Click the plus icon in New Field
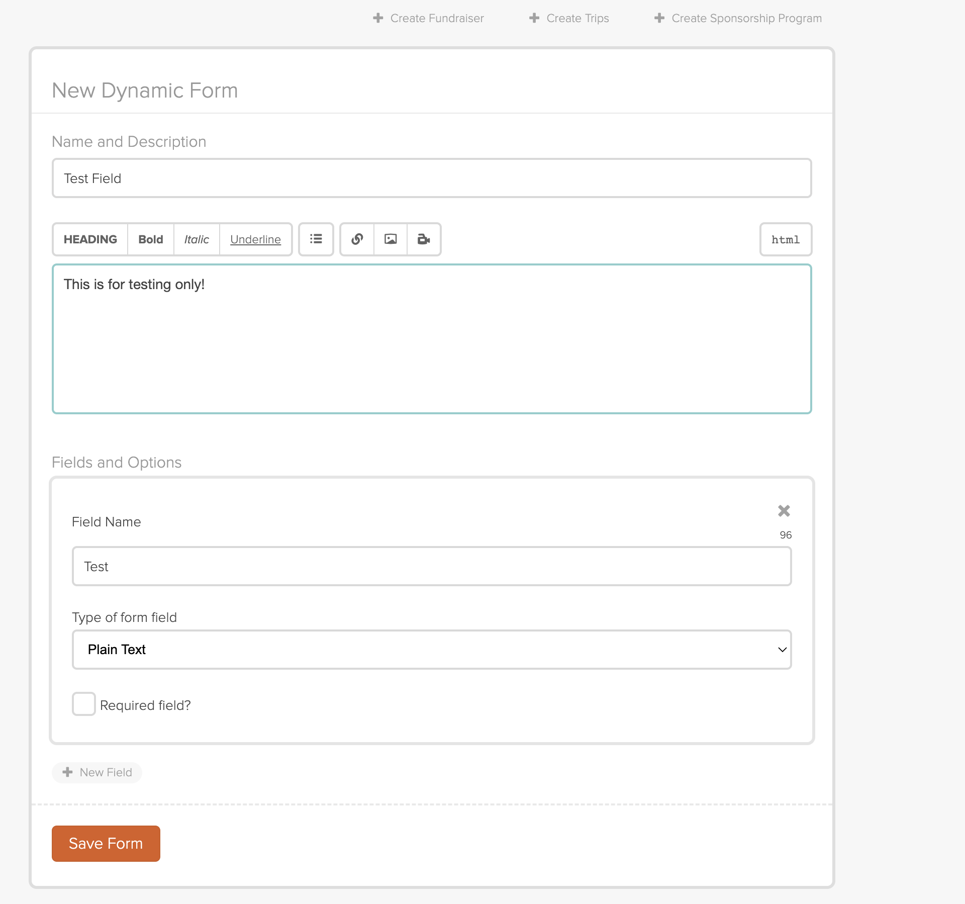Viewport: 965px width, 904px height. 68,772
